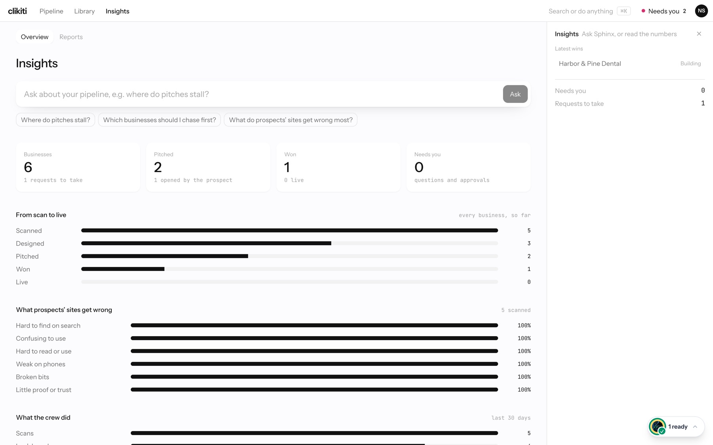Viewport: 713px width, 445px height.
Task: Choose 'Where do pitches stall?' suggestion
Action: click(55, 120)
